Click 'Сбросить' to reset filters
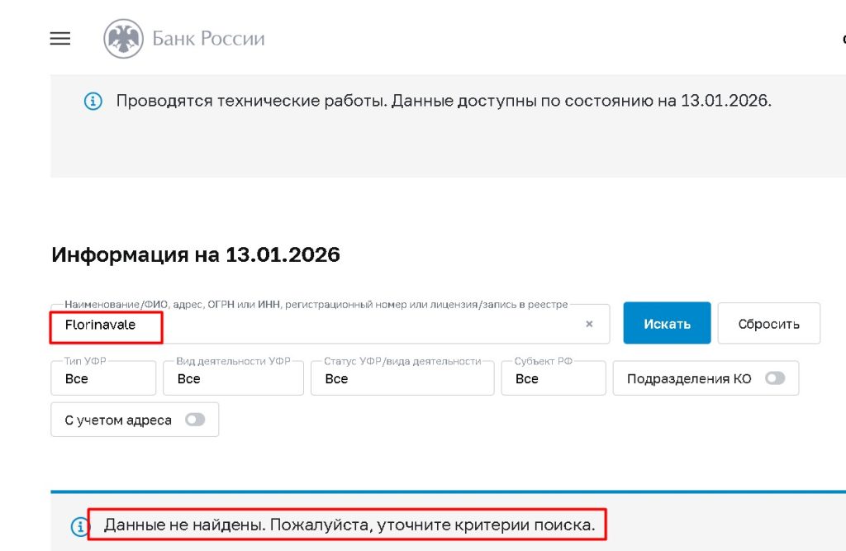The width and height of the screenshot is (846, 551). tap(769, 324)
